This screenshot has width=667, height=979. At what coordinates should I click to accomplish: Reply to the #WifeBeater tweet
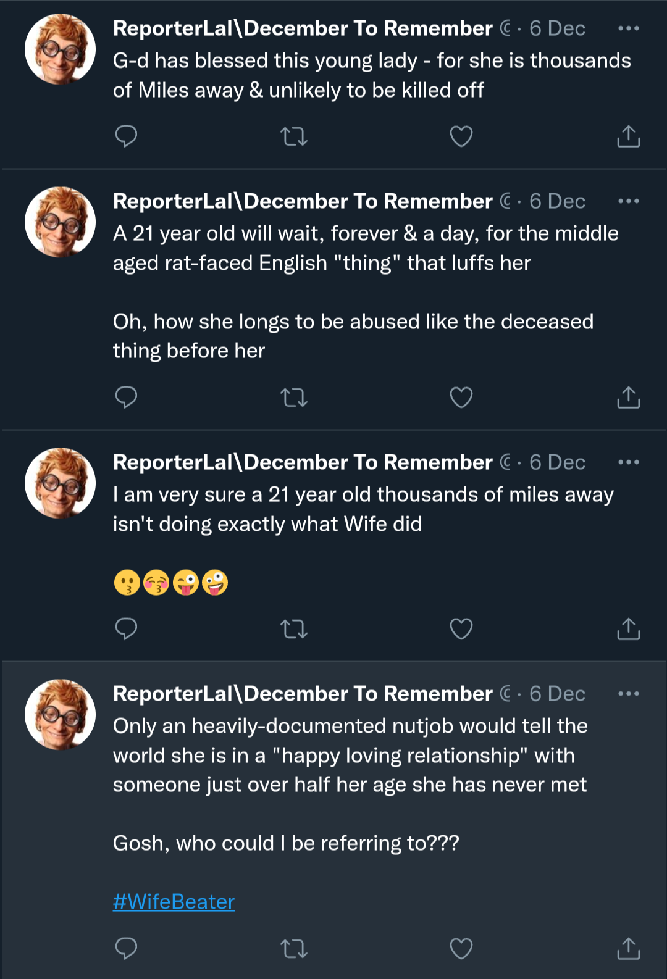126,948
